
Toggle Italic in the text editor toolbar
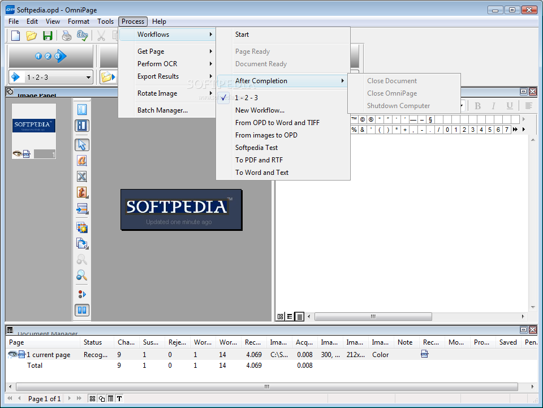pyautogui.click(x=493, y=106)
